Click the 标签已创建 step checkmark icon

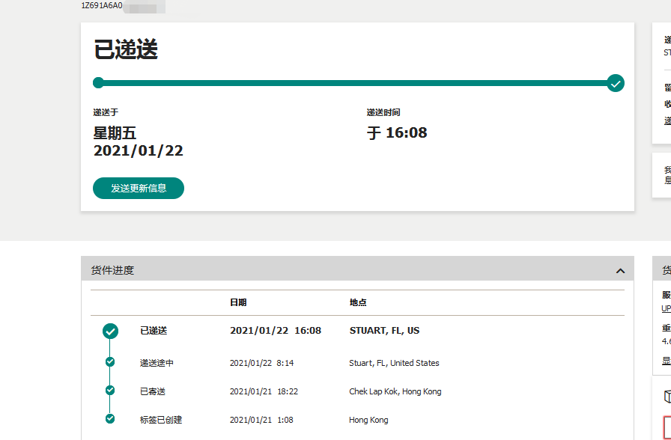pos(110,419)
